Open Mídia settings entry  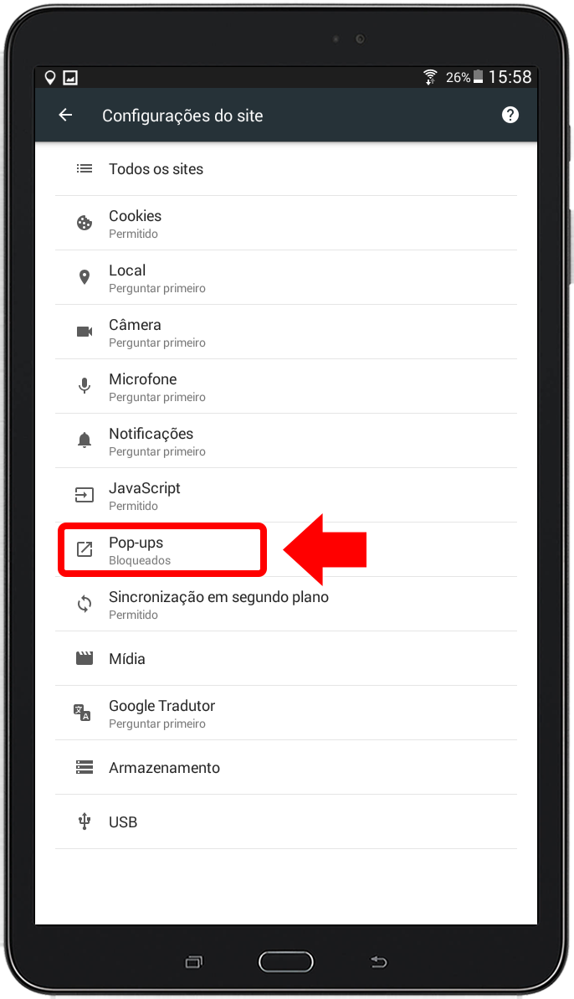click(x=285, y=659)
